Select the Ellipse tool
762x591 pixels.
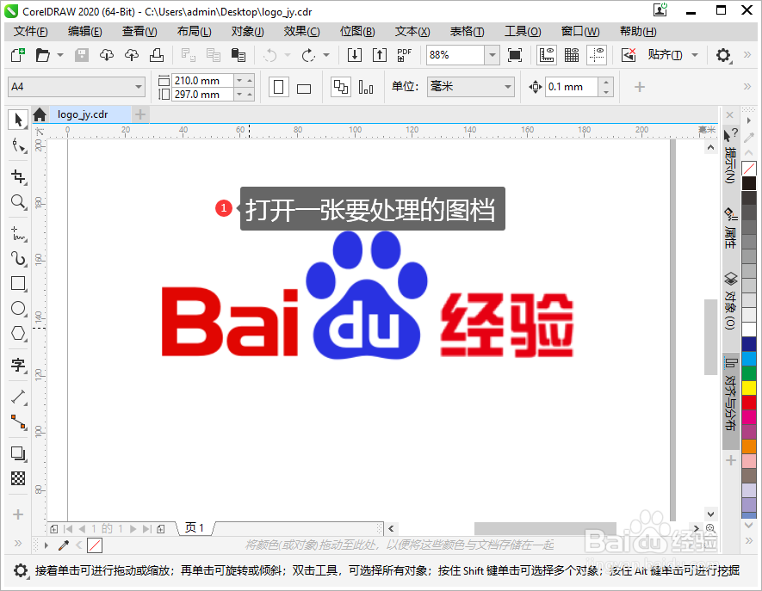[x=18, y=308]
